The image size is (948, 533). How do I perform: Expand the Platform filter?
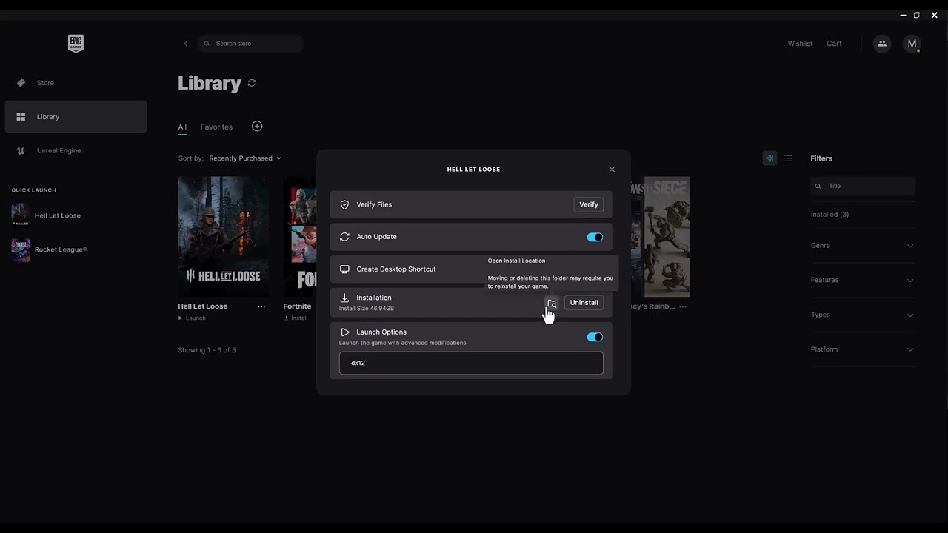tap(863, 349)
